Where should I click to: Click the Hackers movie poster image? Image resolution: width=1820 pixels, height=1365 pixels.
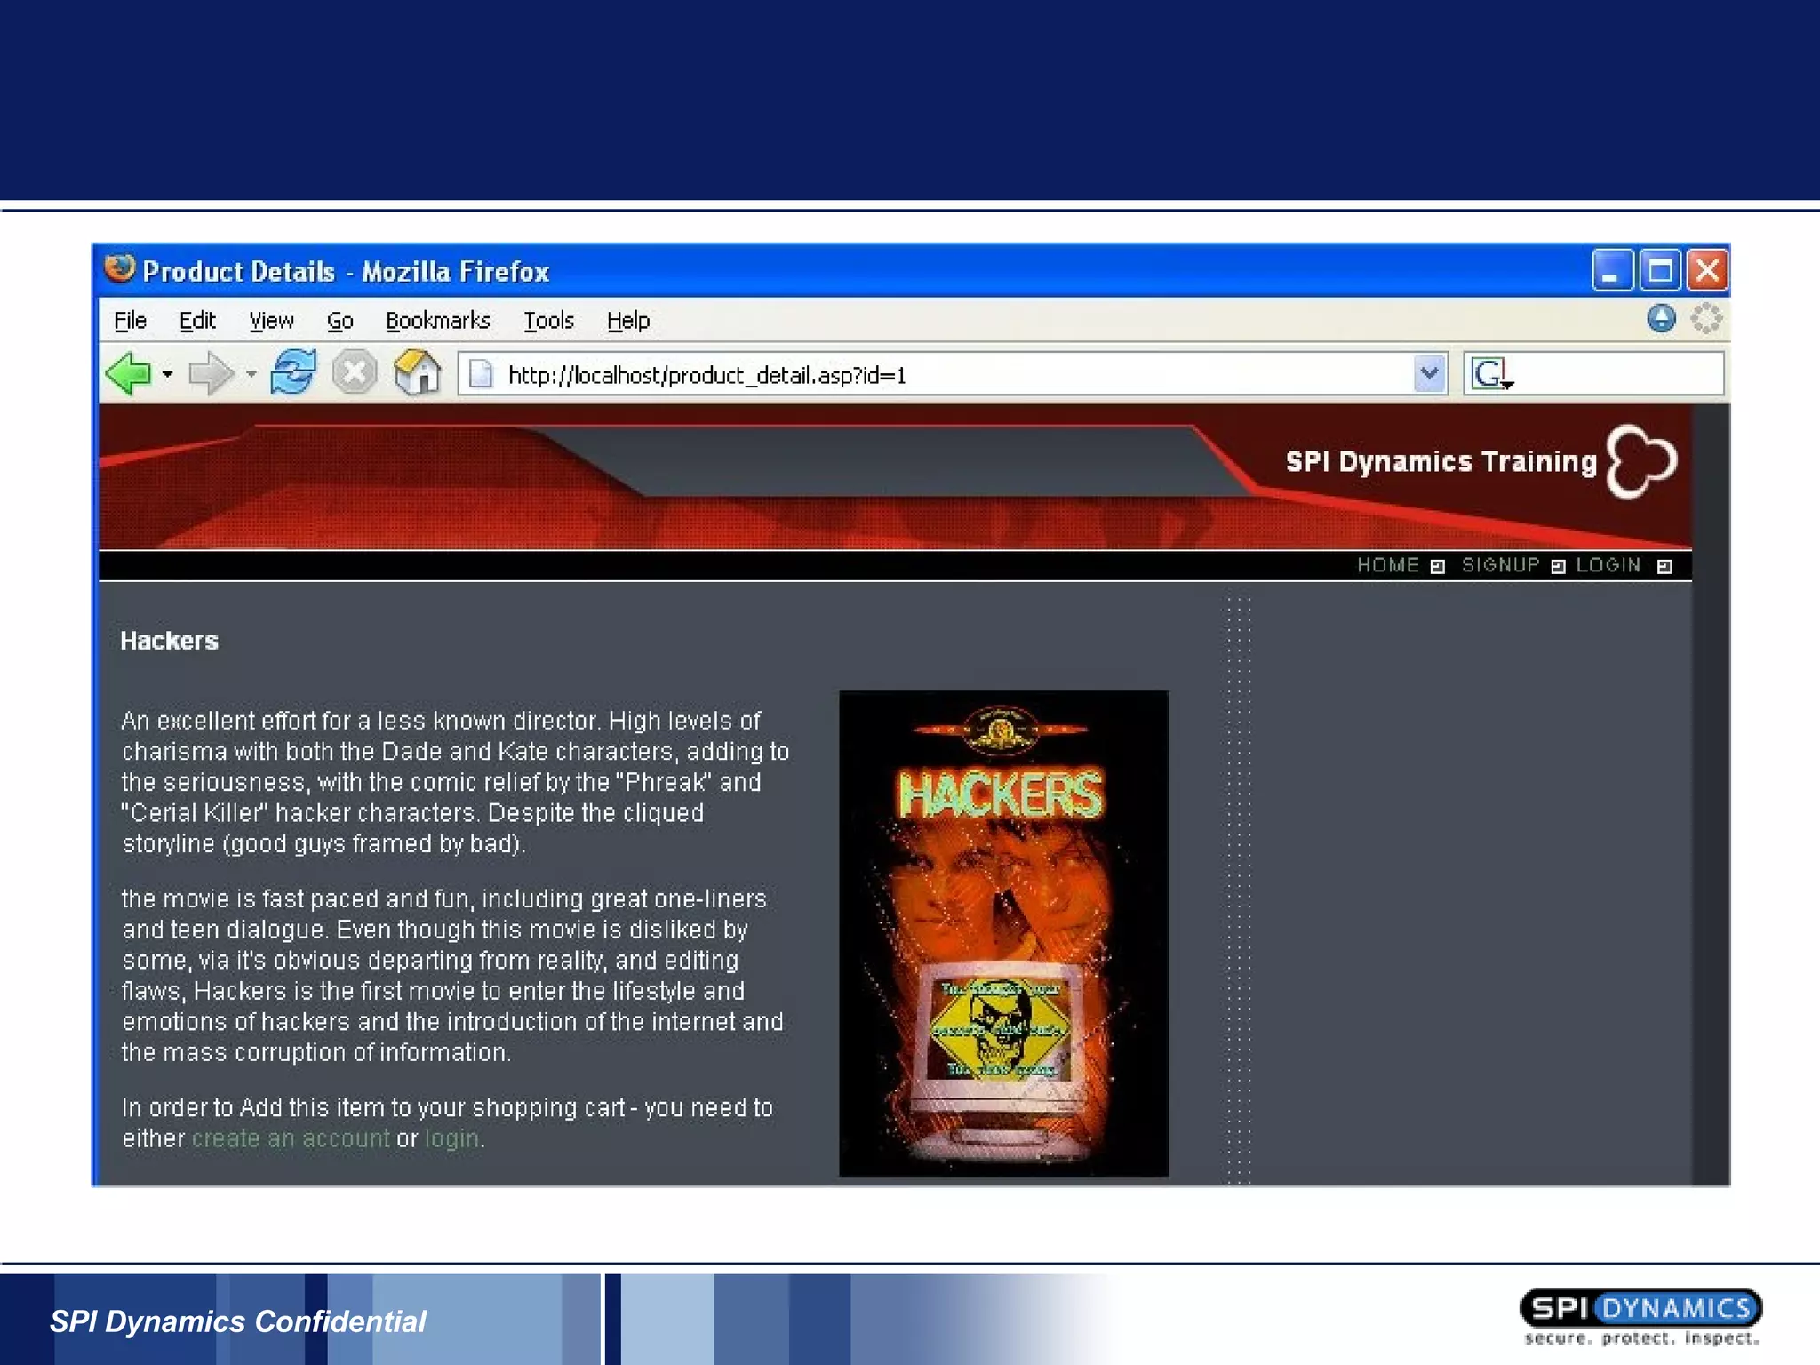[x=1003, y=933]
